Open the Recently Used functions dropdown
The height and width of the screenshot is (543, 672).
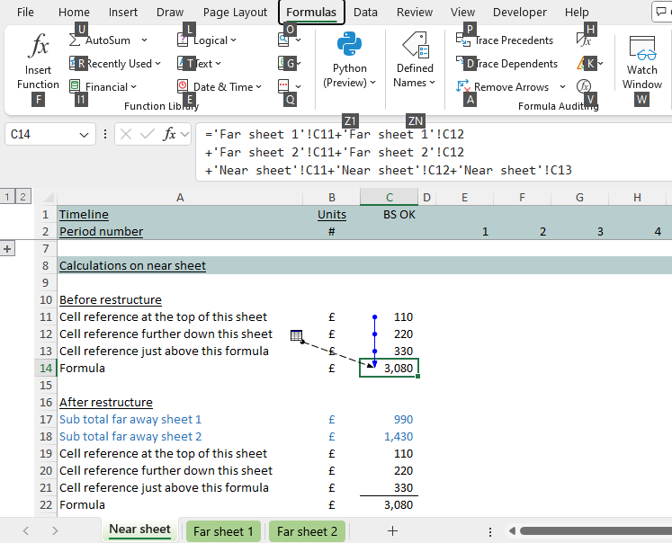(x=119, y=64)
